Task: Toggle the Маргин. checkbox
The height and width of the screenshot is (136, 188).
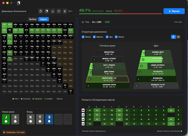Action: tap(94, 37)
